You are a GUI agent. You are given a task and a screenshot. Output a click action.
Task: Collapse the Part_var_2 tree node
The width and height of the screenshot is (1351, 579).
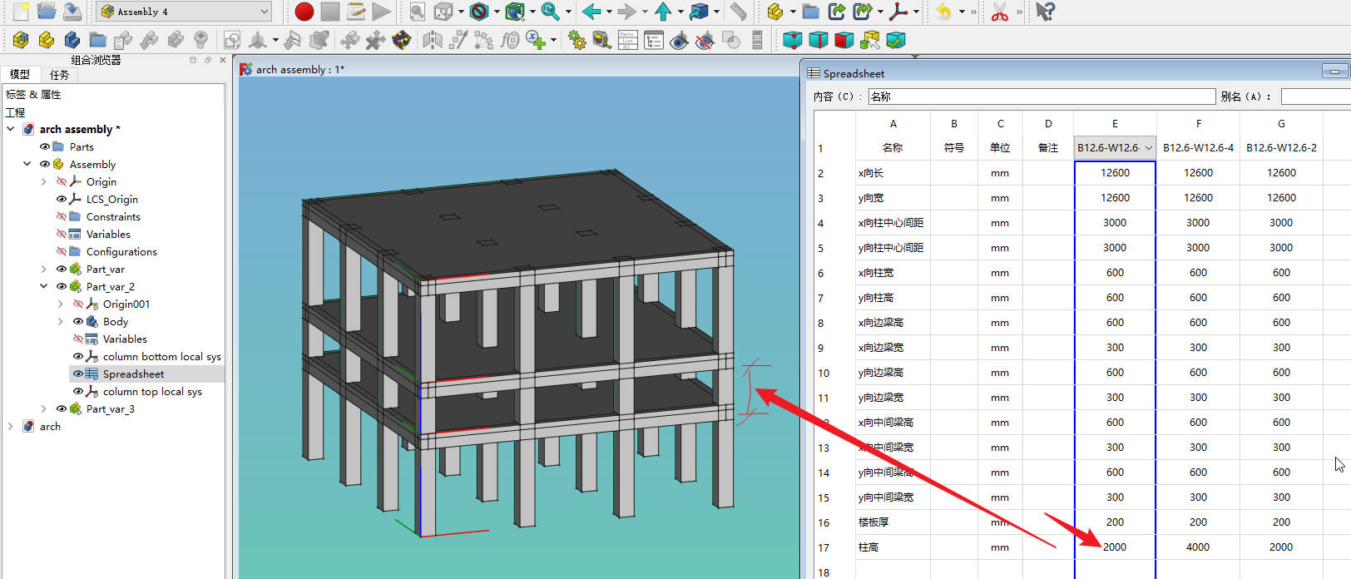pyautogui.click(x=43, y=287)
